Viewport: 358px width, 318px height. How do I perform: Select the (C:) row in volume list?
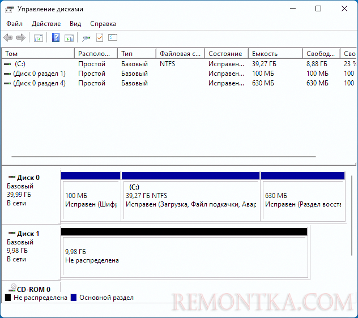[x=179, y=64]
